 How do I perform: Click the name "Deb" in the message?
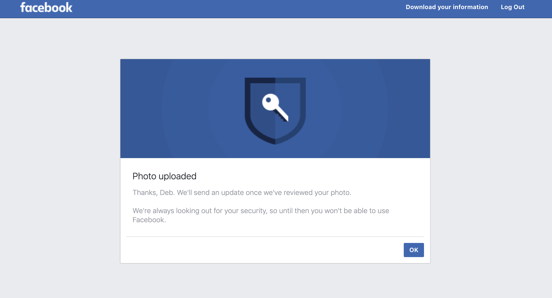(x=167, y=193)
